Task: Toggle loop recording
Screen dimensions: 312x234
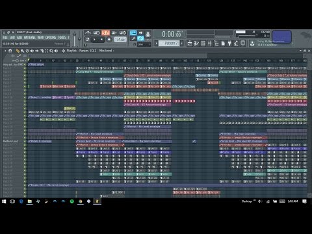Action: (123, 33)
